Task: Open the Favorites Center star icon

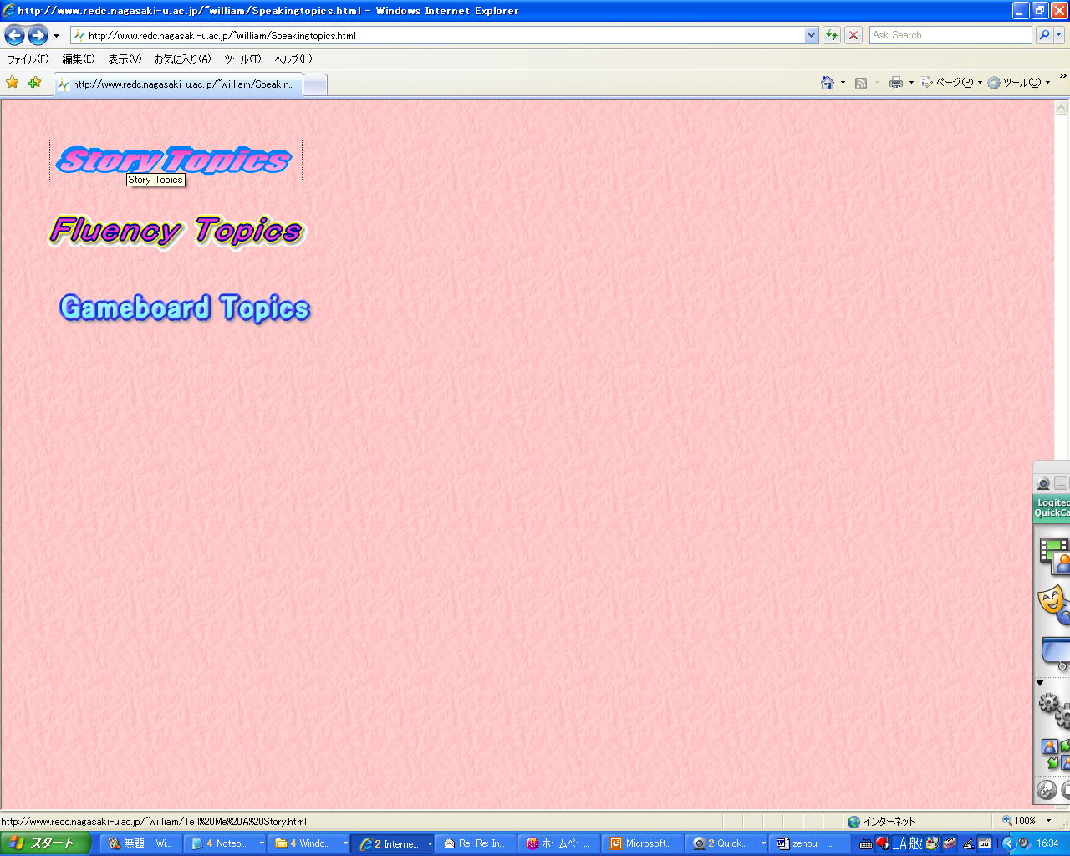Action: (x=13, y=83)
